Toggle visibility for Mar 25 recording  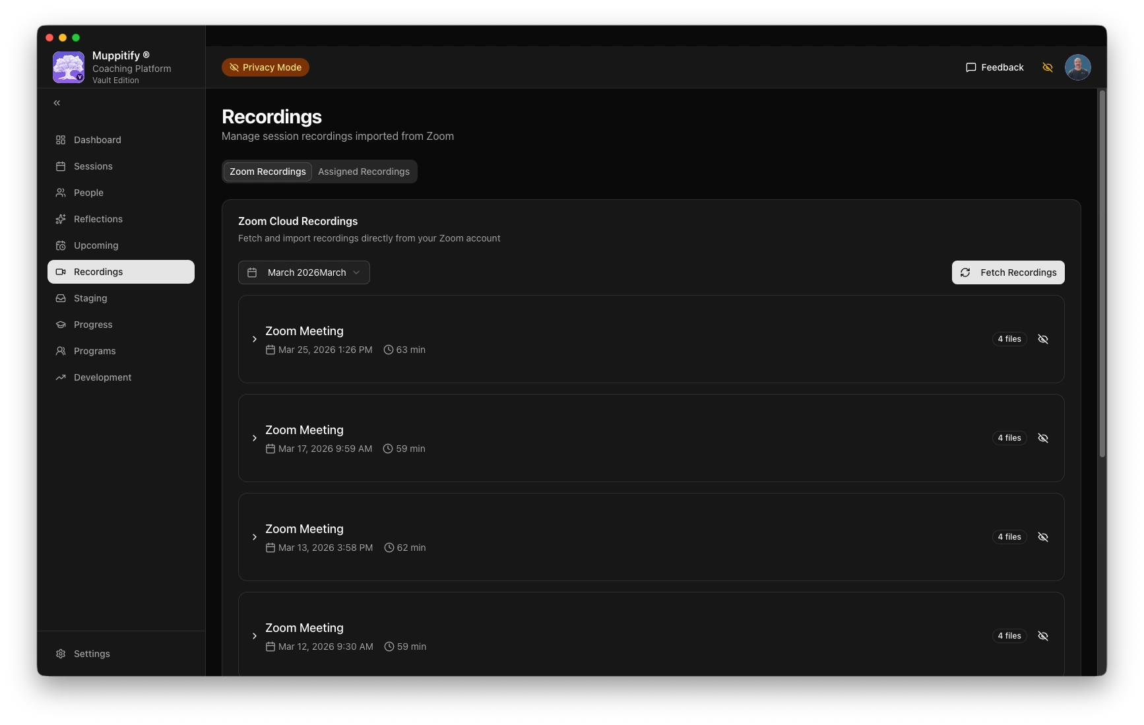[x=1043, y=339]
